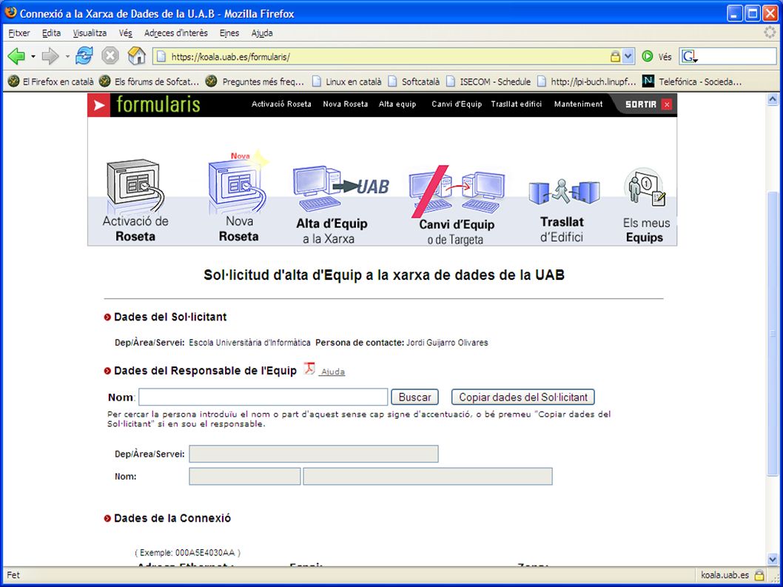Open the Ajuda help link
The height and width of the screenshot is (587, 783).
click(332, 372)
